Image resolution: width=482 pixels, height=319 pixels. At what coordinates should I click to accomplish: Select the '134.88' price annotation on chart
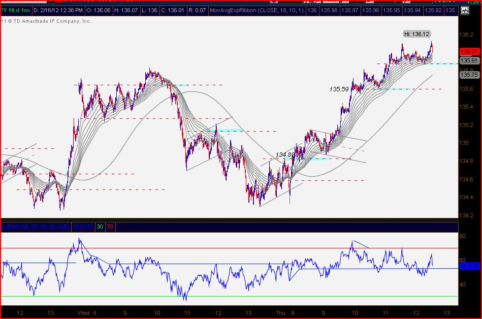pos(285,154)
